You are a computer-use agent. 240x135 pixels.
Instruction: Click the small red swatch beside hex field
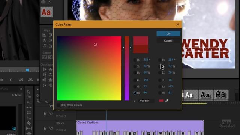(x=161, y=100)
